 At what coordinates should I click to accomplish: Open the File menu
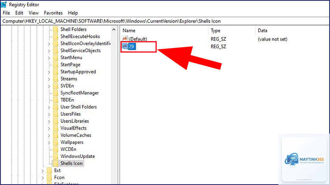coord(6,13)
